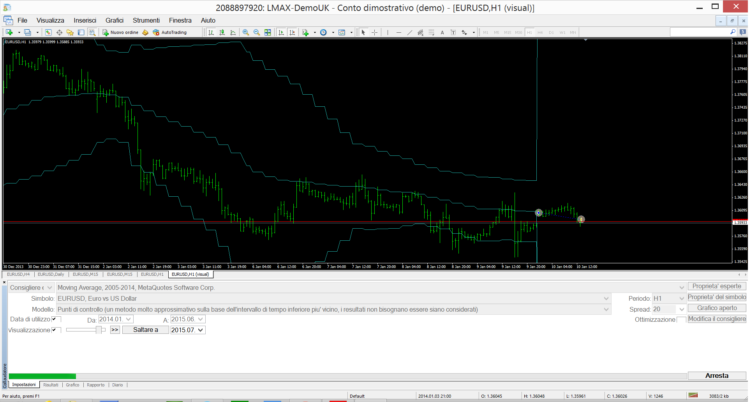Open the Visualizza menu
Screen dimensions: 751x402
50,20
